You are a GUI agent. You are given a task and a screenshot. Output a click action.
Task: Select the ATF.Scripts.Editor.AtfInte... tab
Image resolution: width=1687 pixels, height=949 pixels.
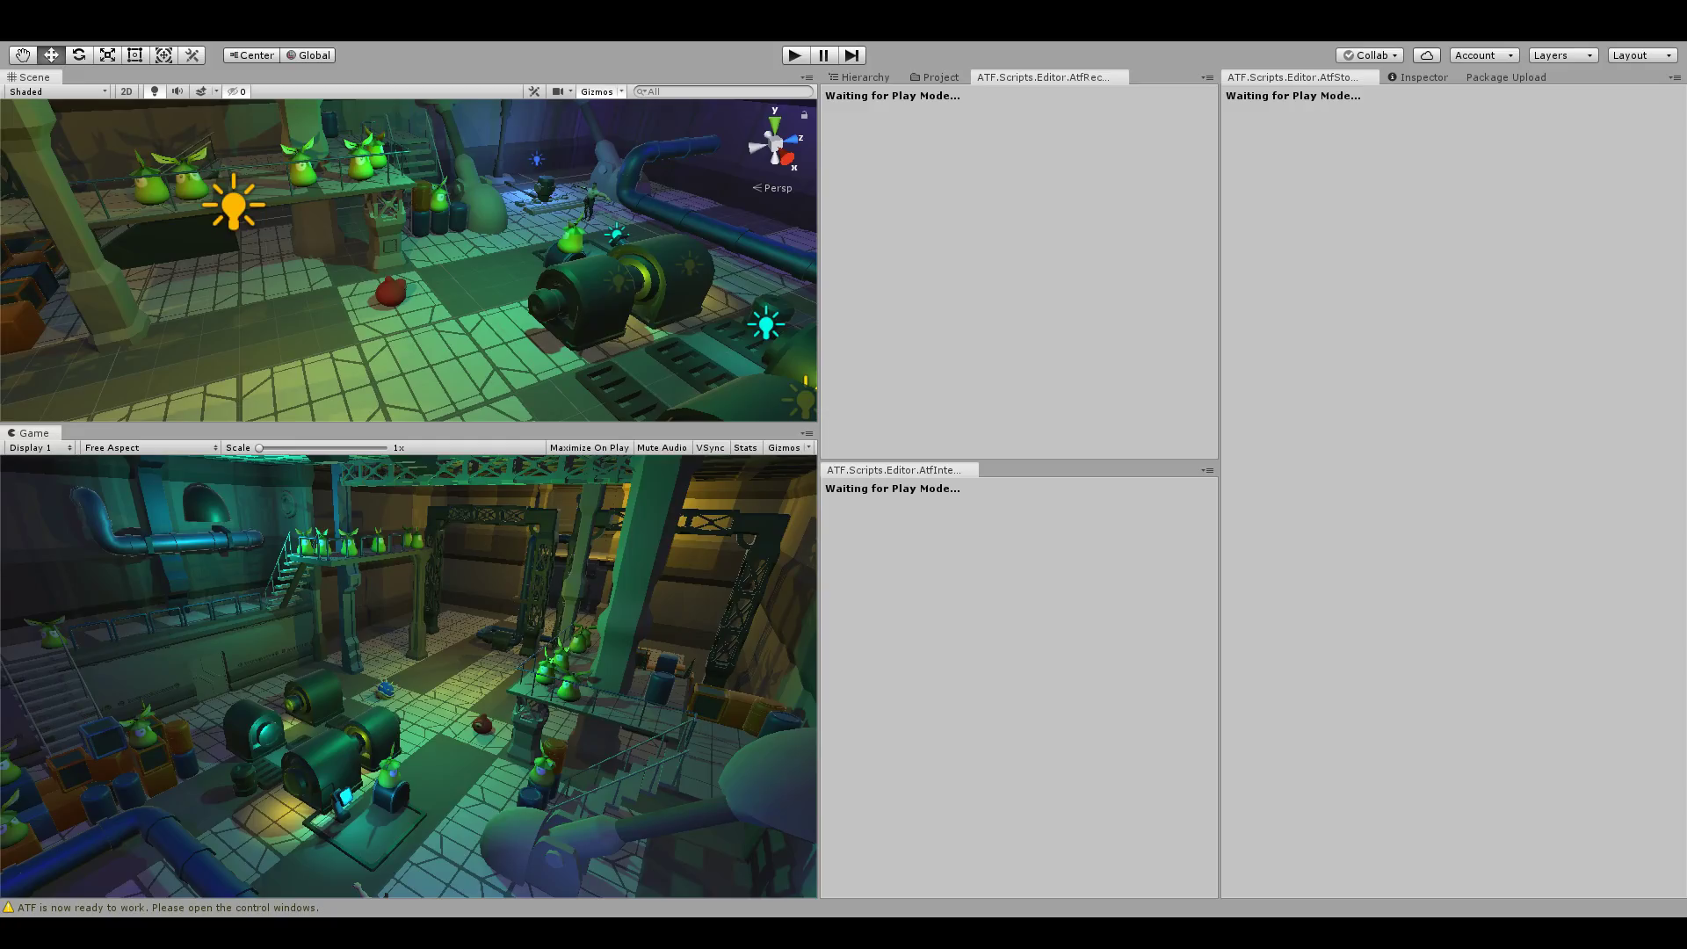tap(899, 470)
